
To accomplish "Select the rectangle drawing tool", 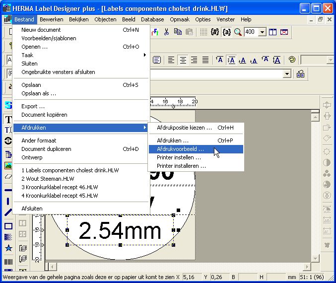I will [x=8, y=226].
